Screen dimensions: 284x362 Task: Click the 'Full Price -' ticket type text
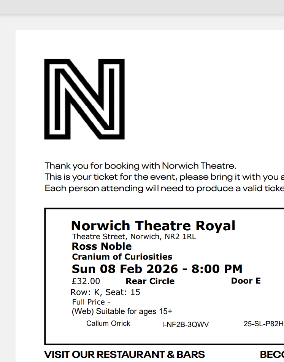(x=91, y=302)
